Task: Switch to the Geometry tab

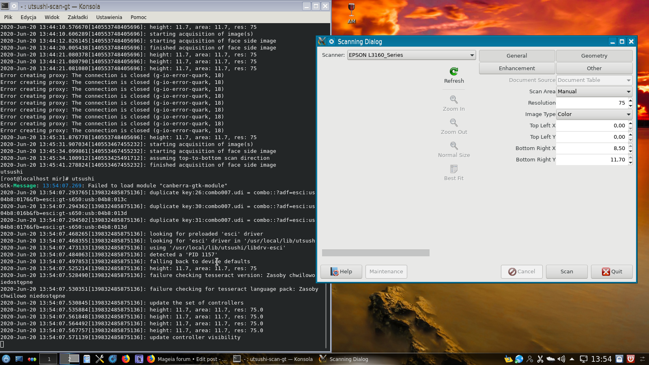Action: pos(594,56)
